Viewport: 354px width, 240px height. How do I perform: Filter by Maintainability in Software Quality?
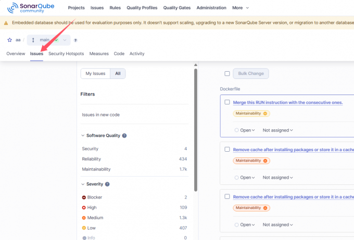tap(134, 169)
